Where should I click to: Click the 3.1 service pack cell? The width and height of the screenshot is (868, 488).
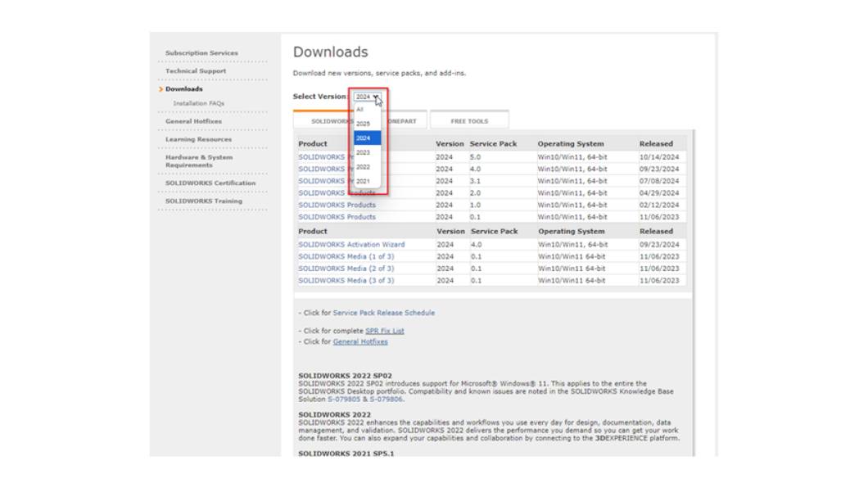coord(476,181)
